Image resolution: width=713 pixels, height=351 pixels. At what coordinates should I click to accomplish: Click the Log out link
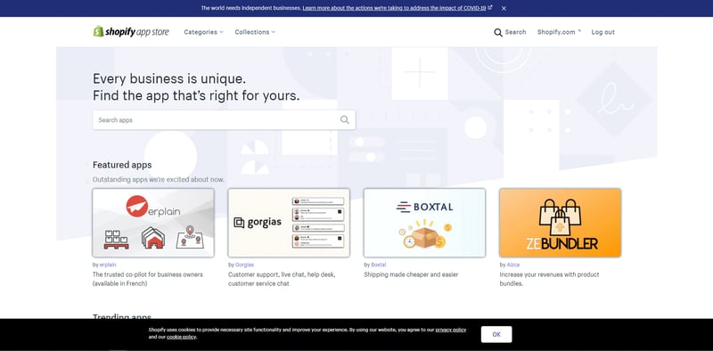[602, 32]
